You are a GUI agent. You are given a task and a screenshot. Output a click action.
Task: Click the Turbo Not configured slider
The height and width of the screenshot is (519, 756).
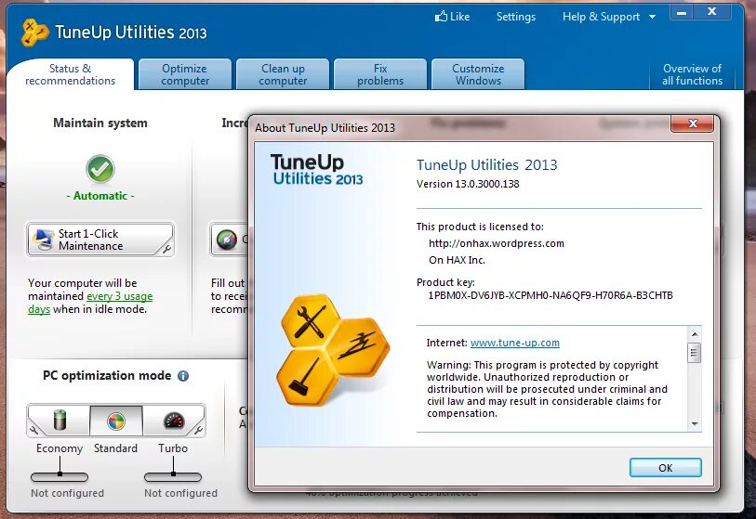coord(173,477)
